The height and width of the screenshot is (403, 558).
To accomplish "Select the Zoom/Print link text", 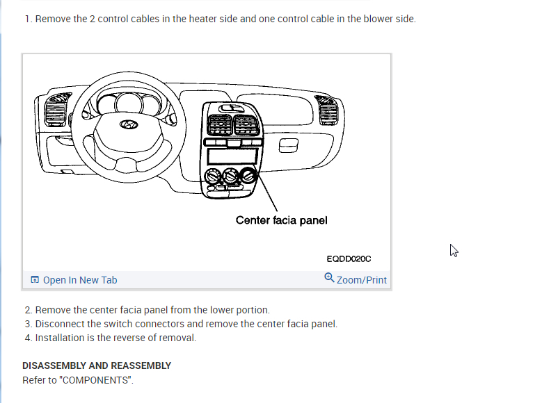I will coord(361,280).
